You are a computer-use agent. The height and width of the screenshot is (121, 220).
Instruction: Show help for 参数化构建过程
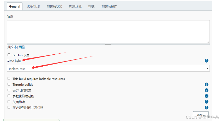coord(206,96)
